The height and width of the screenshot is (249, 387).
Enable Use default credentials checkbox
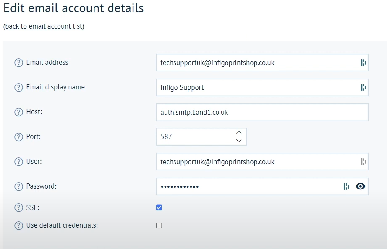coord(159,225)
